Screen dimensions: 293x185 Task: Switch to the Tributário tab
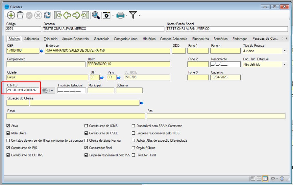pos(50,39)
